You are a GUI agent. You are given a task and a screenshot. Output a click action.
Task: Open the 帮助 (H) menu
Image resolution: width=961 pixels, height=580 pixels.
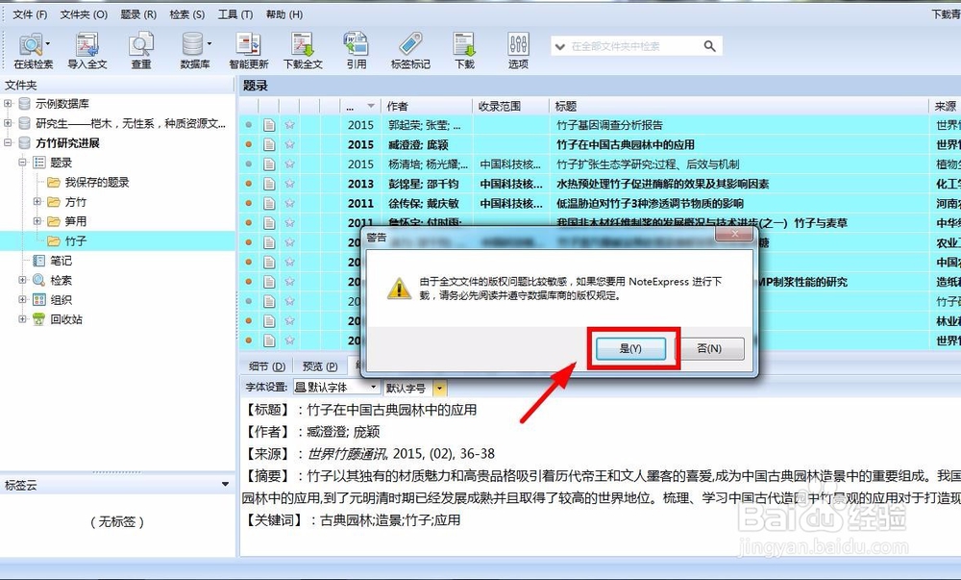[284, 14]
